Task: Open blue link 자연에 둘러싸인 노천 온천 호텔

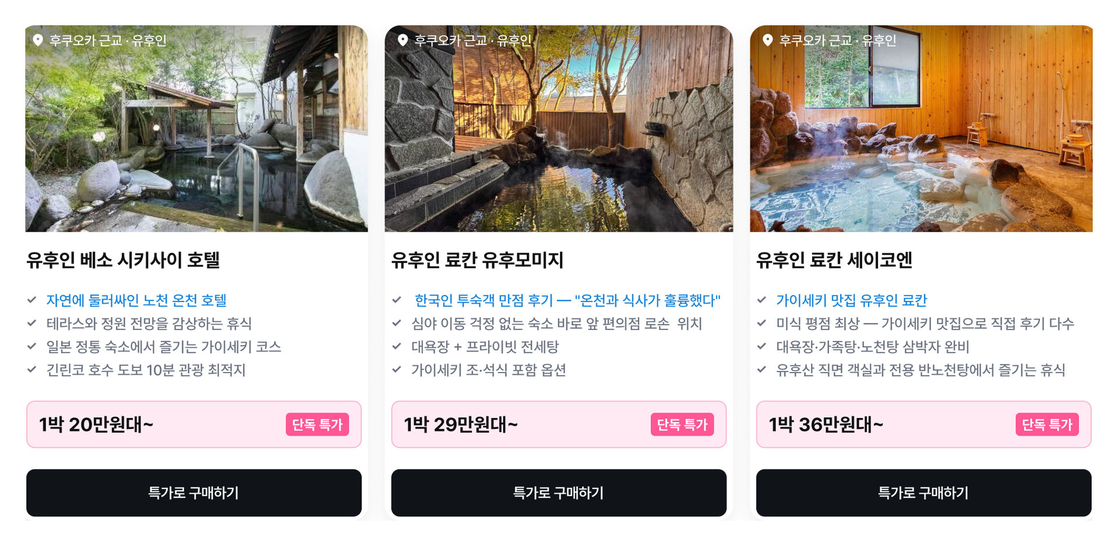Action: (x=136, y=300)
